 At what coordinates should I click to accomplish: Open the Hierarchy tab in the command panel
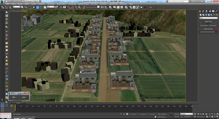point(206,11)
